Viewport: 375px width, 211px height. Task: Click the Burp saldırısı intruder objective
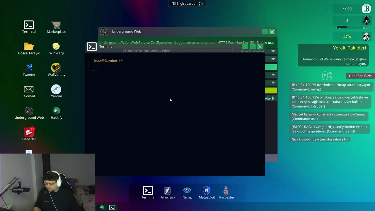tap(330, 102)
